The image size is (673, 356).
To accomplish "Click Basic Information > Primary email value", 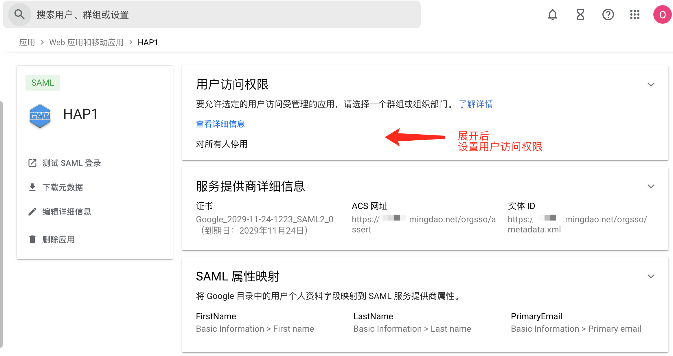I will (x=576, y=329).
